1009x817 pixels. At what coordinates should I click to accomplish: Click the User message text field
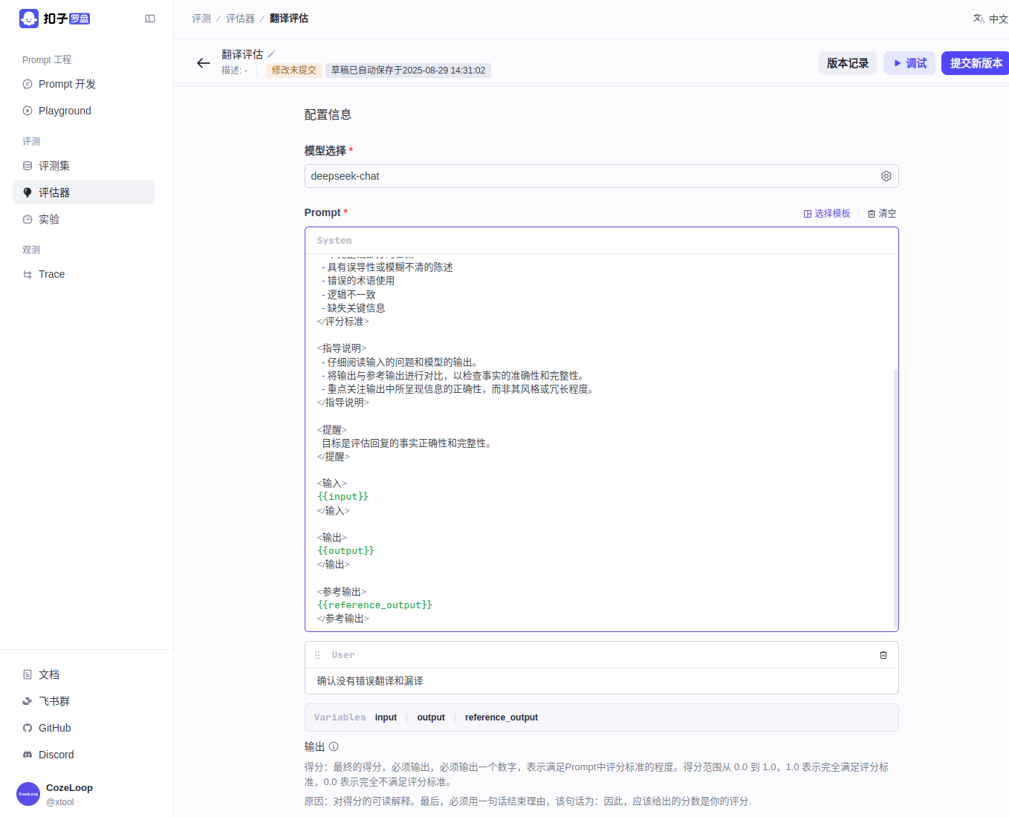[x=594, y=681]
